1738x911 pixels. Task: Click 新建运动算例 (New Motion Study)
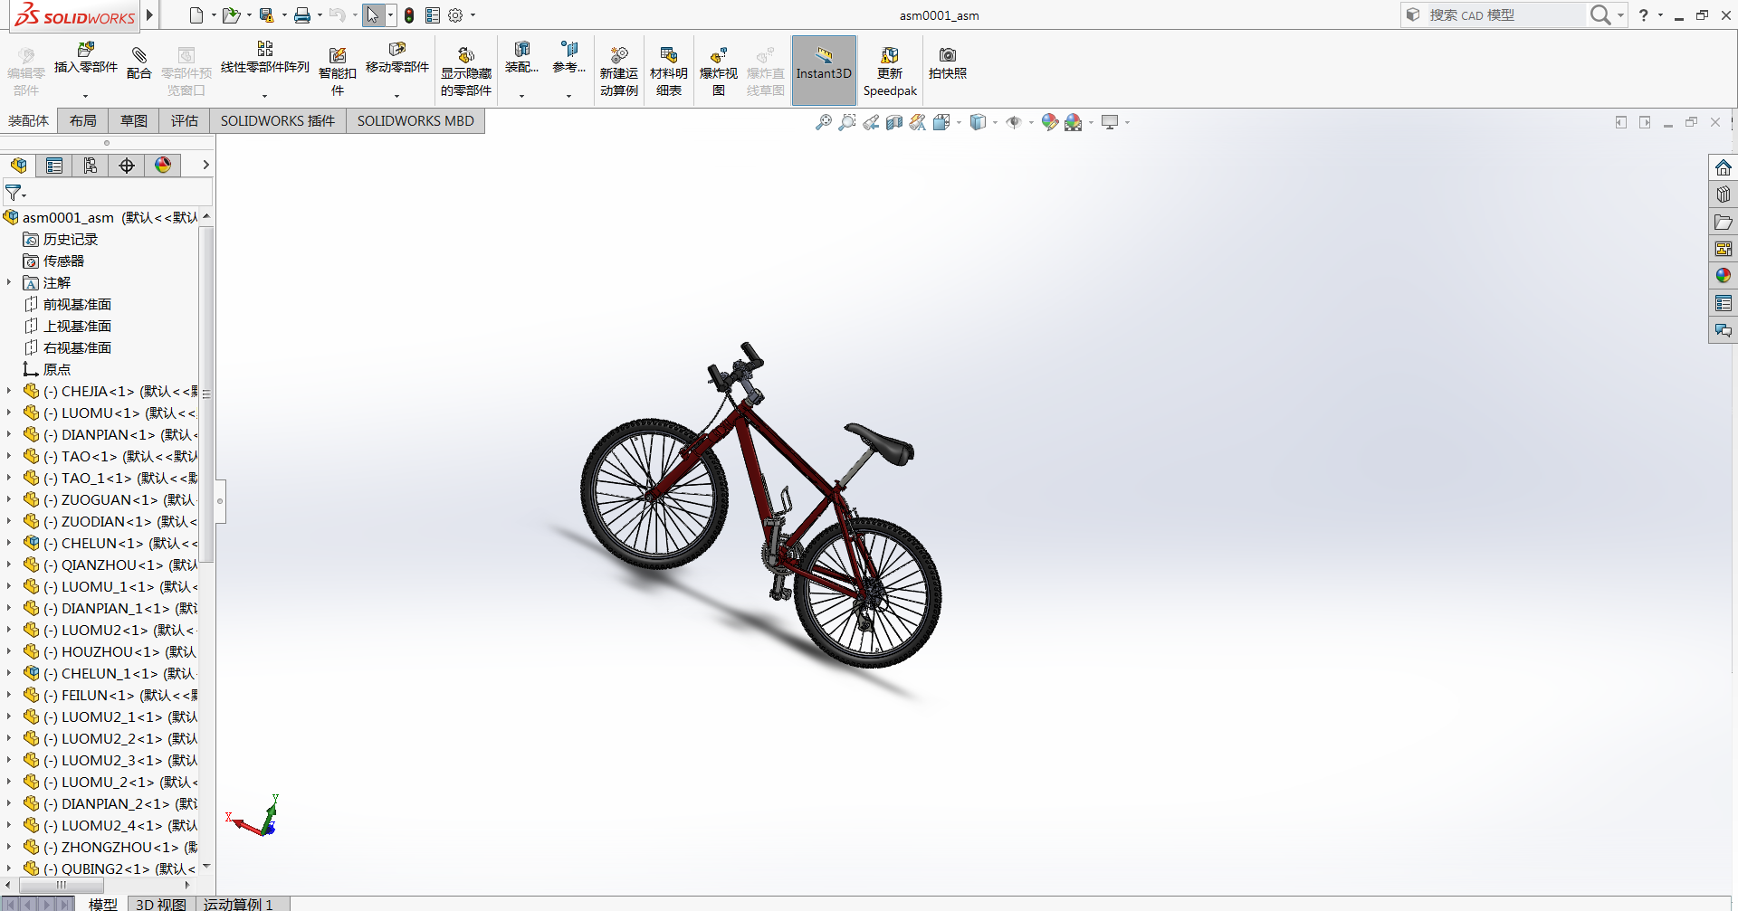pyautogui.click(x=619, y=70)
